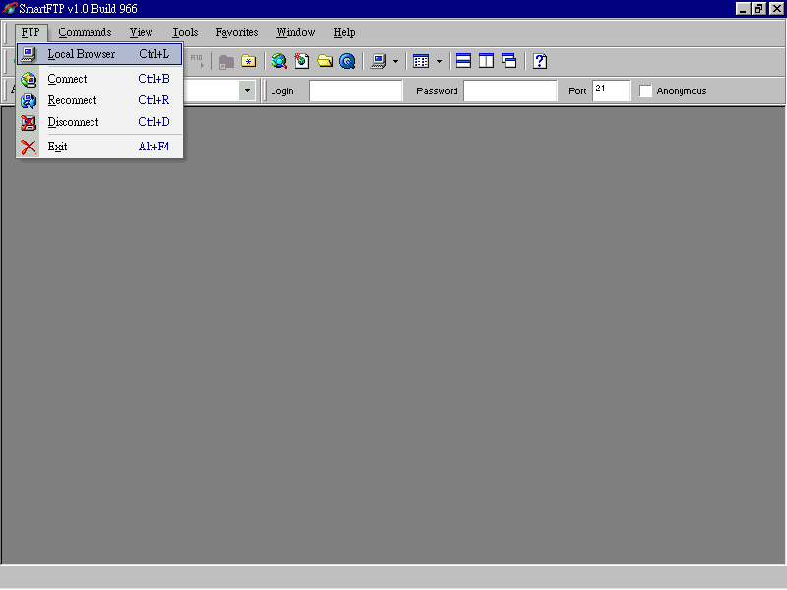Image resolution: width=787 pixels, height=590 pixels.
Task: Open the Commands menu
Action: 85,32
